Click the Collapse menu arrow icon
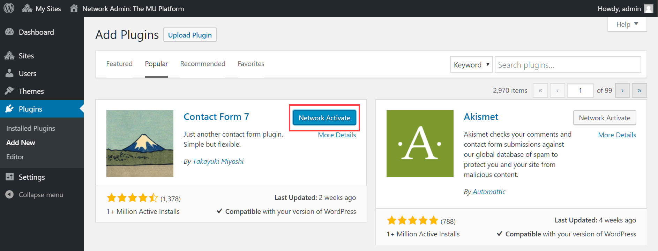 pos(9,194)
